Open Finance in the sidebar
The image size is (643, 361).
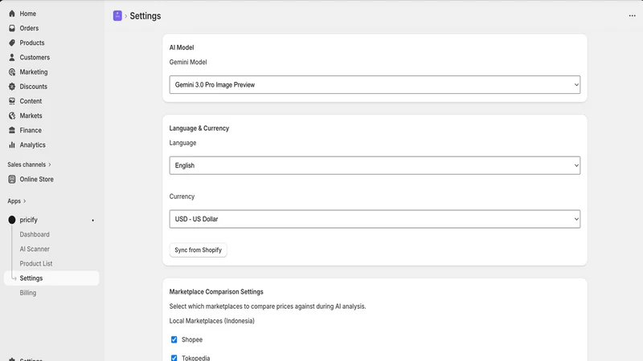[x=31, y=130]
